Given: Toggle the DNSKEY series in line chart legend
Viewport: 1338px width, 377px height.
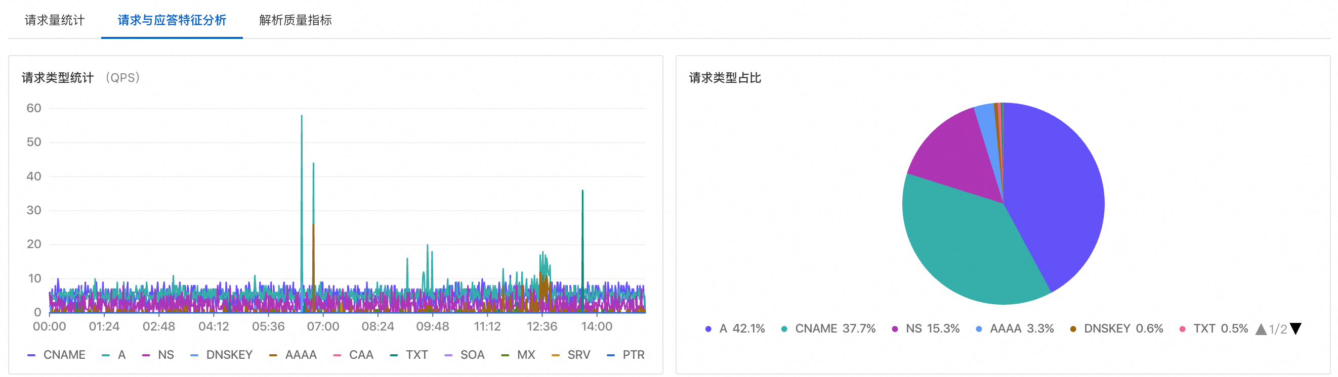Looking at the screenshot, I should coord(221,355).
